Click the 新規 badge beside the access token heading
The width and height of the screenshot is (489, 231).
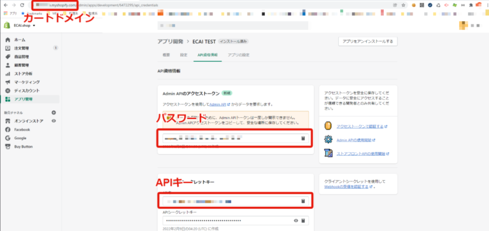click(227, 93)
